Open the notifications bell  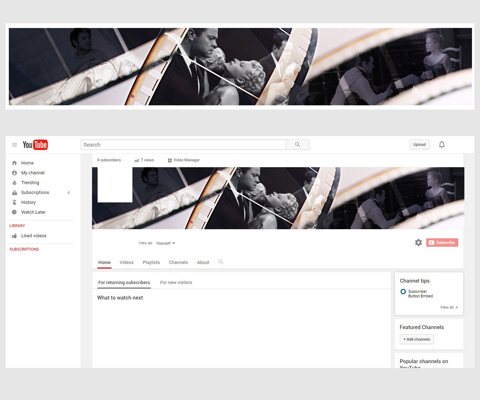click(x=442, y=144)
